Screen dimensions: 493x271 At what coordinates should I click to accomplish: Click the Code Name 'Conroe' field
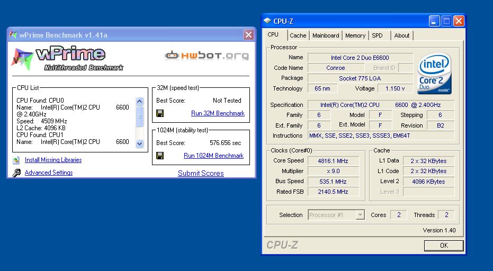[336, 68]
